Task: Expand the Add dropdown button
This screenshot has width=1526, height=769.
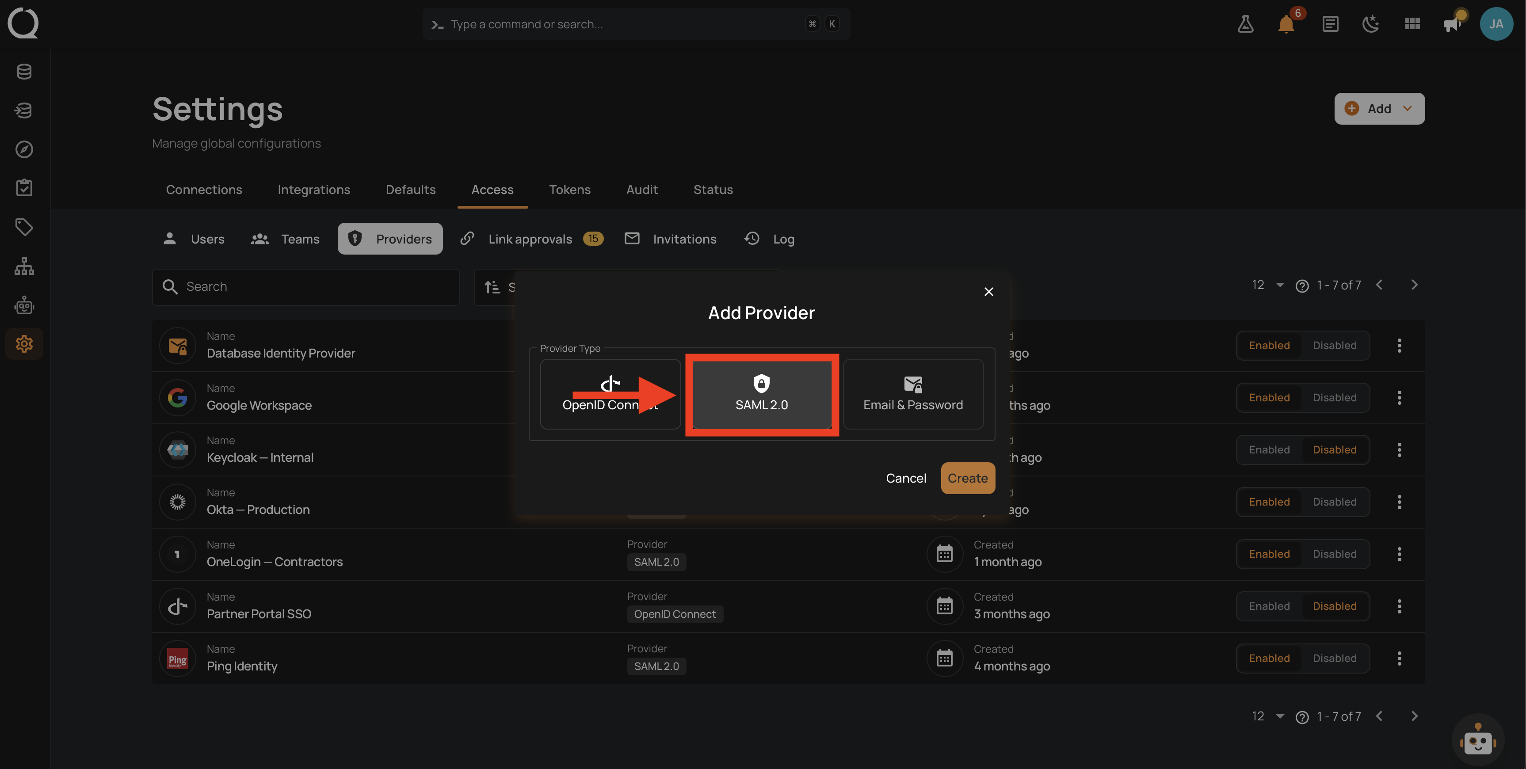Action: pyautogui.click(x=1379, y=108)
